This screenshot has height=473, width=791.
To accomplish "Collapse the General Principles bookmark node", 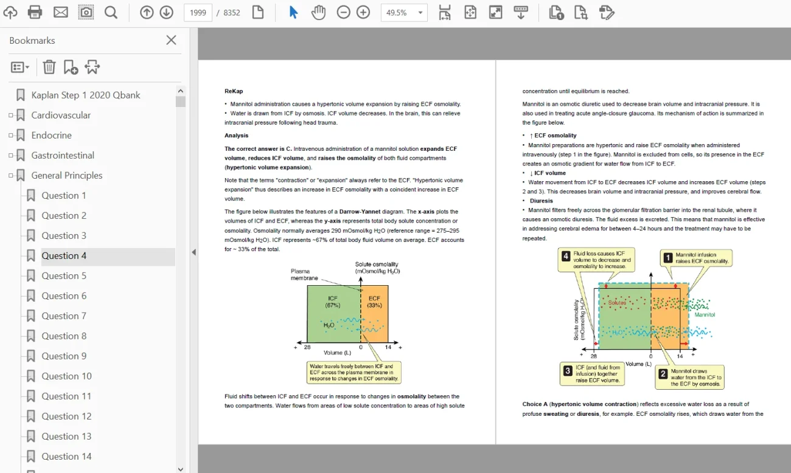I will [10, 176].
